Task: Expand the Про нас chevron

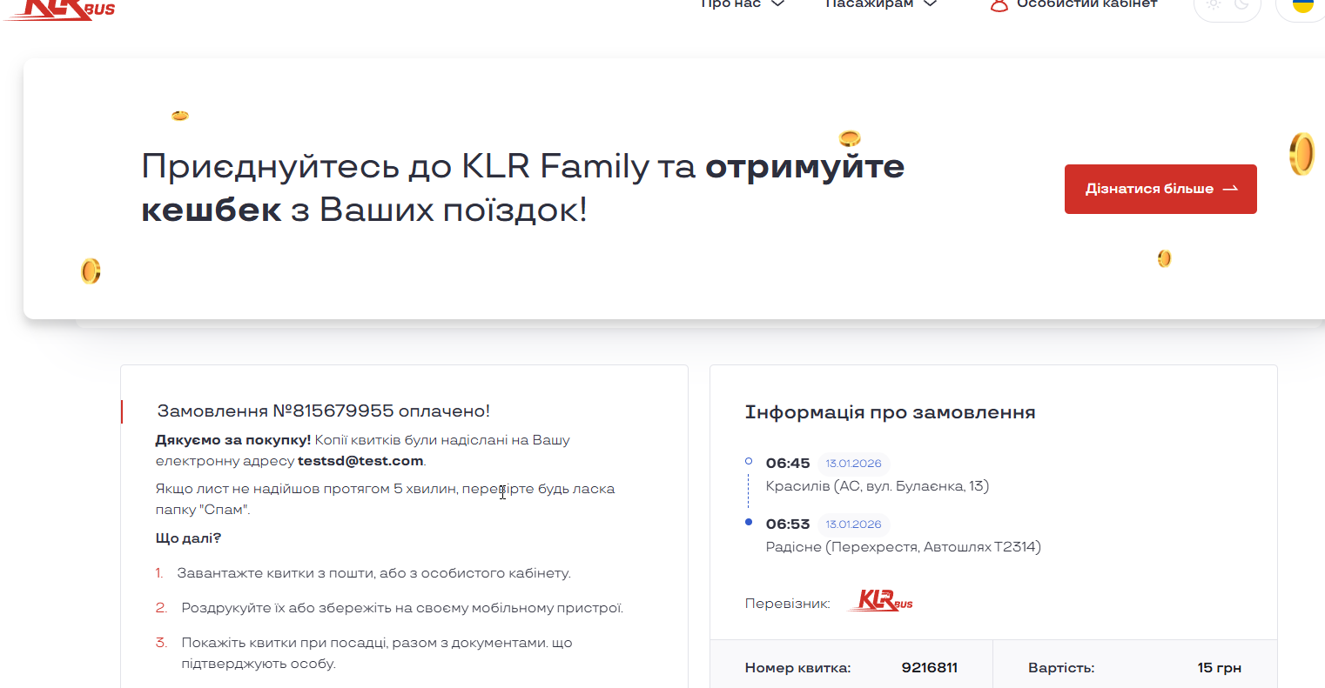Action: coord(778,4)
